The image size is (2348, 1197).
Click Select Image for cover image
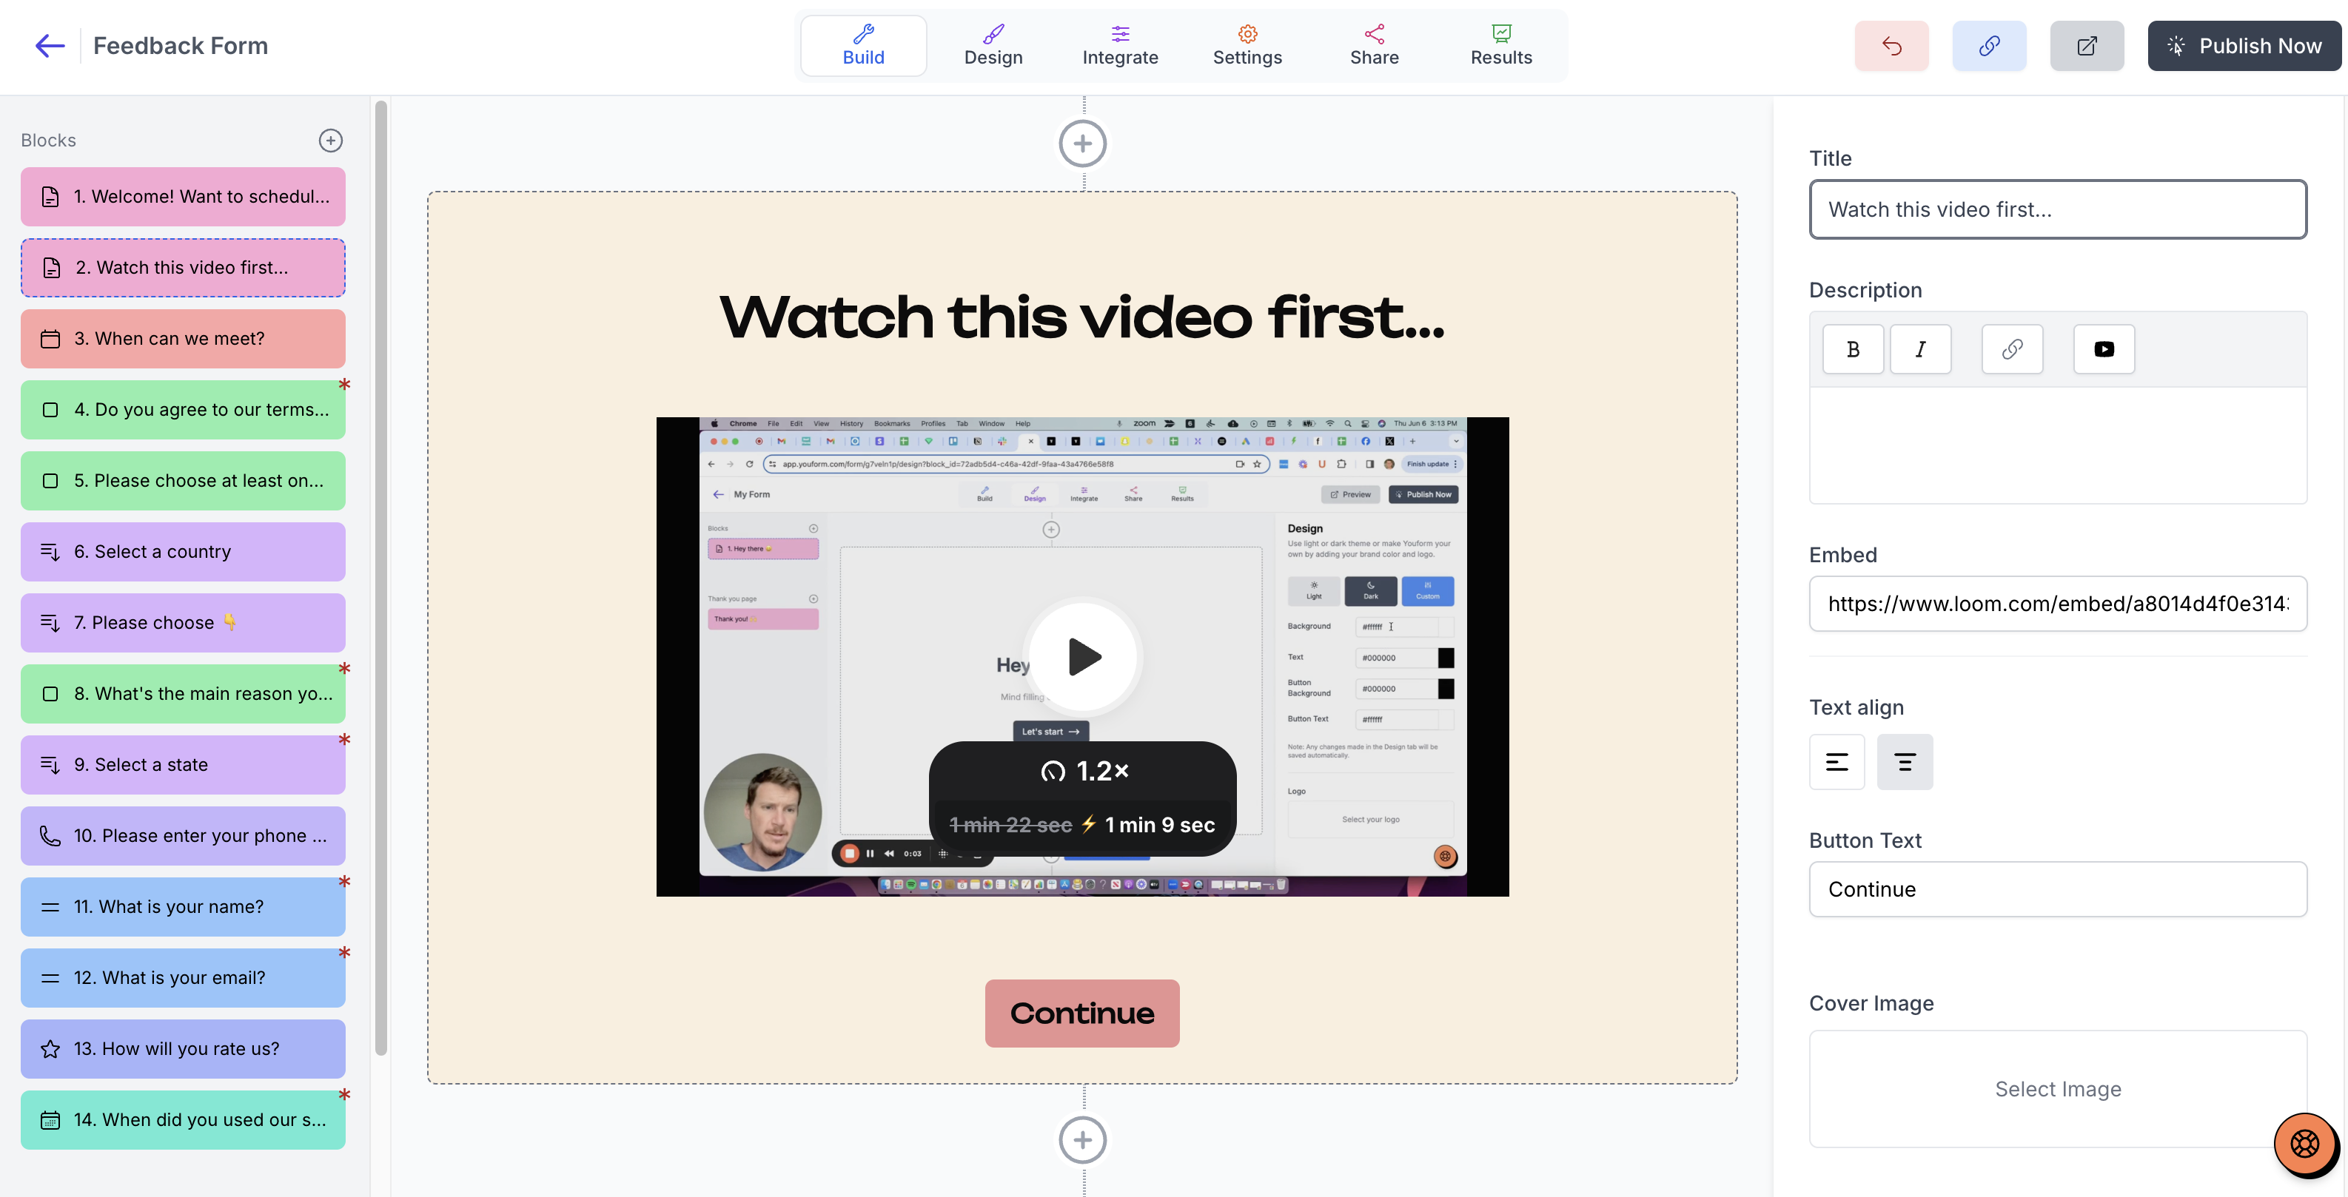2057,1090
